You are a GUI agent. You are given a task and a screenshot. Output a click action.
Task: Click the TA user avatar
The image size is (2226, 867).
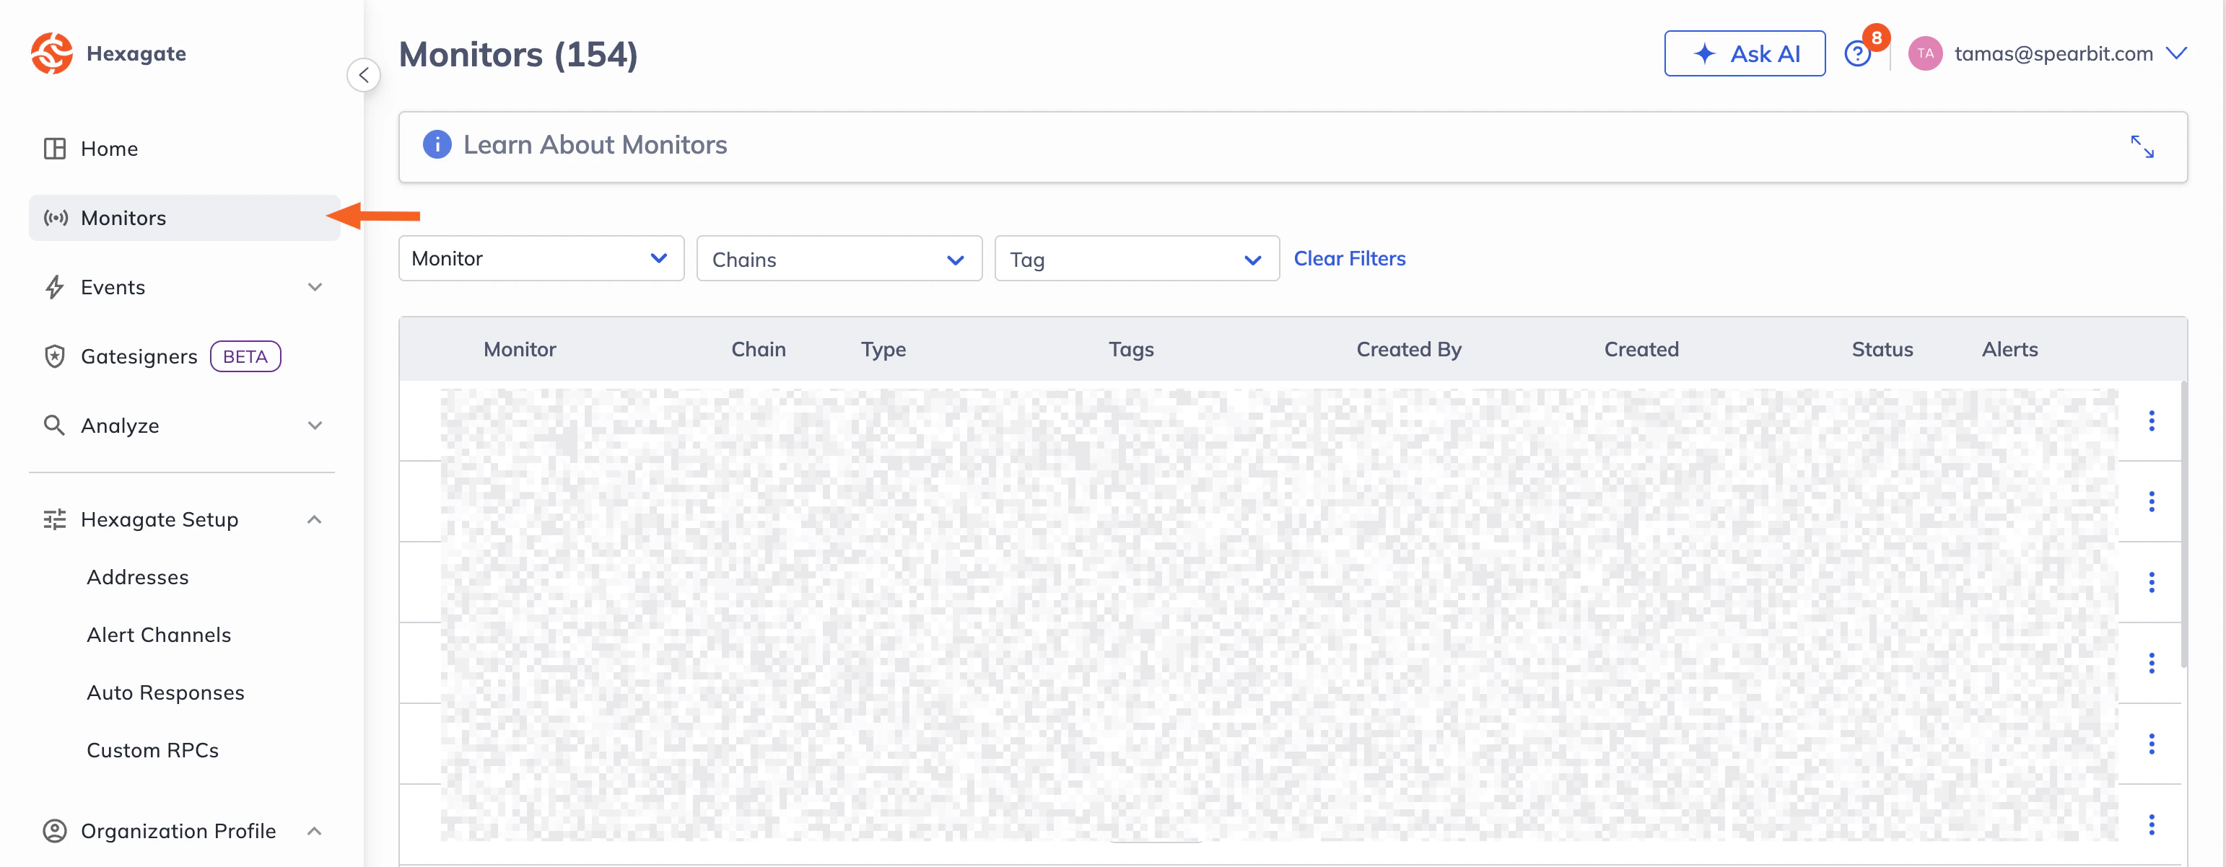pos(1924,53)
